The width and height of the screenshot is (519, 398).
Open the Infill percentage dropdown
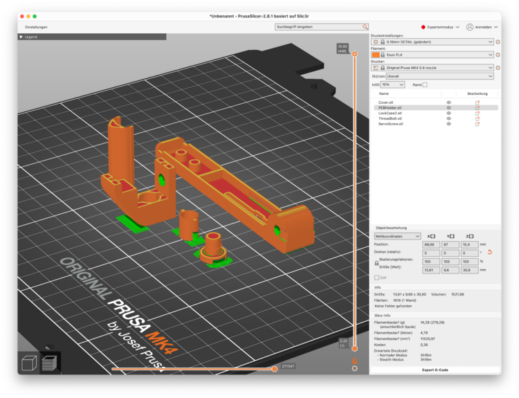[392, 84]
